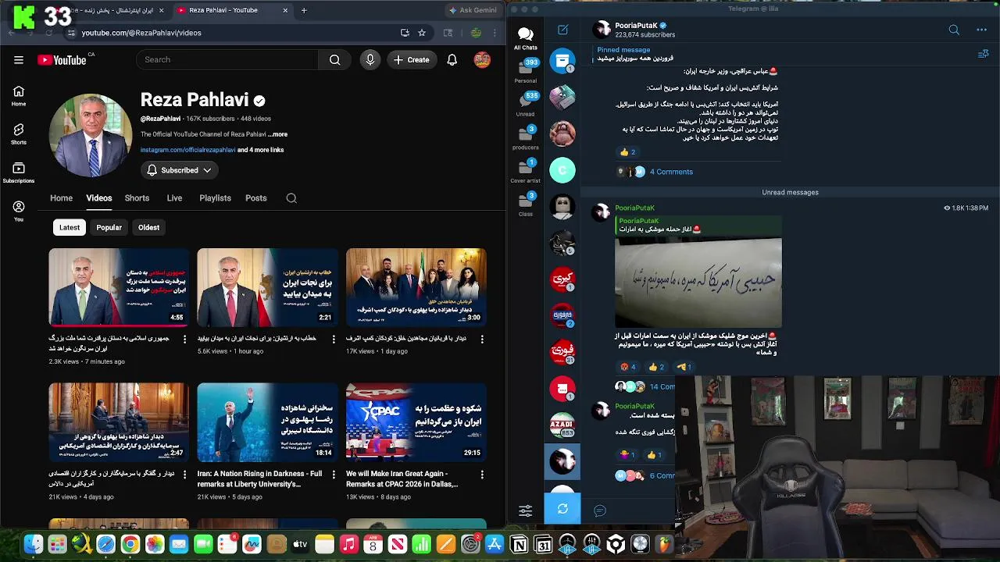Open Class folder in Telegram
Image resolution: width=1000 pixels, height=562 pixels.
click(526, 205)
